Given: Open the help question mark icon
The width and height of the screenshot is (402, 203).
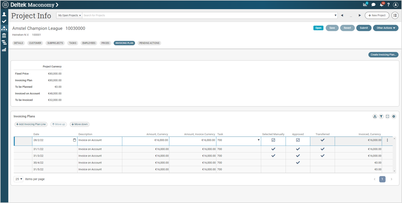Looking at the screenshot, I should click(388, 5).
